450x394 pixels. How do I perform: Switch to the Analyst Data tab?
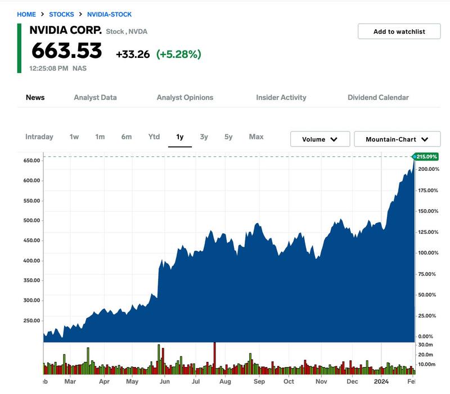(x=95, y=97)
